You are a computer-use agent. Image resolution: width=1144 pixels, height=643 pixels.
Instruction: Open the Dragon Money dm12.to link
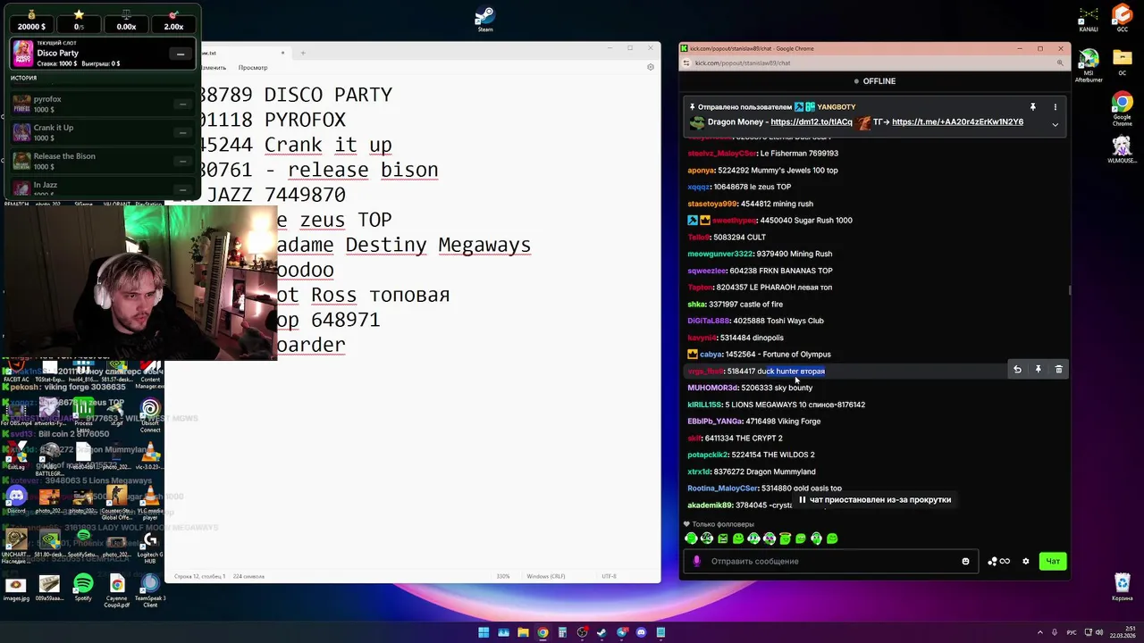click(x=812, y=122)
